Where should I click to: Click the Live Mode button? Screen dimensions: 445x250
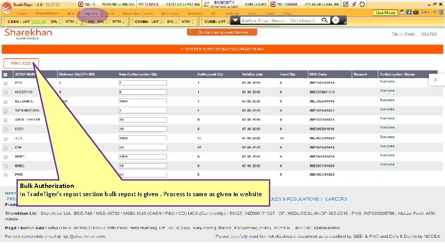(x=386, y=13)
